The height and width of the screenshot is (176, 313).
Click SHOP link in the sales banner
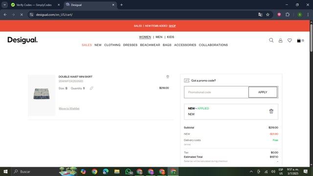tap(172, 26)
